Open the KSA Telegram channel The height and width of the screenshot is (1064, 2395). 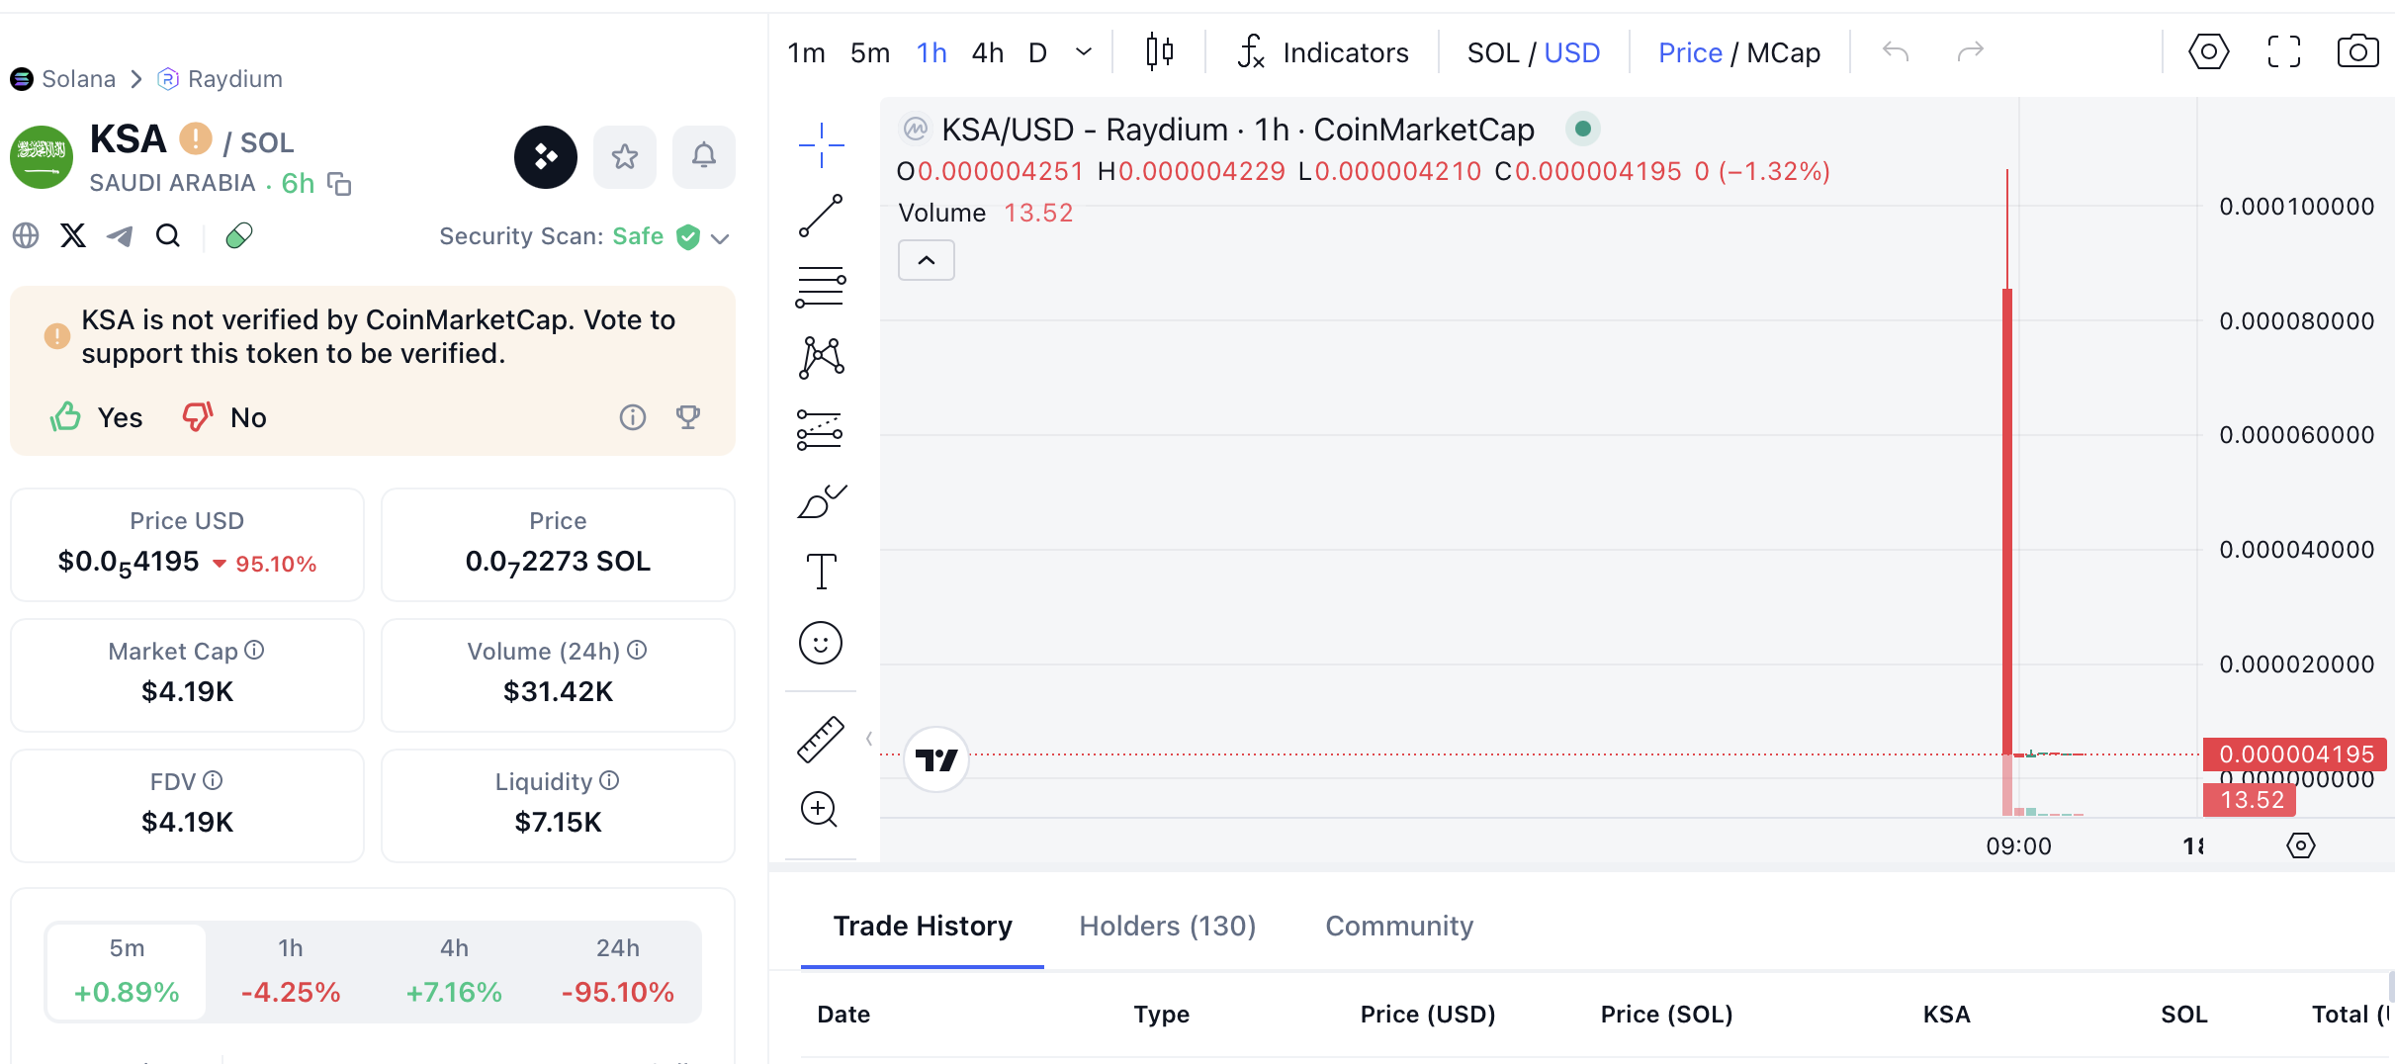[x=120, y=235]
